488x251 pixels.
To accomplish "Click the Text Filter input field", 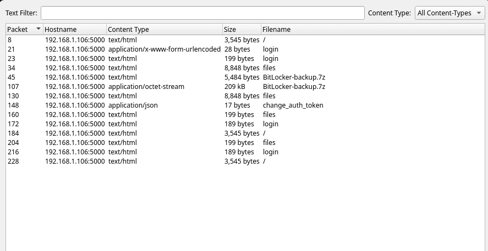I will tap(202, 13).
